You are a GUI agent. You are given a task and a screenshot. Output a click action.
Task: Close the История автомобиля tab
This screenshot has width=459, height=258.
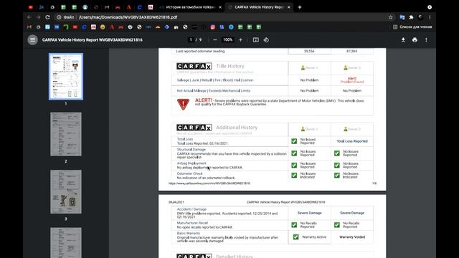[220, 7]
